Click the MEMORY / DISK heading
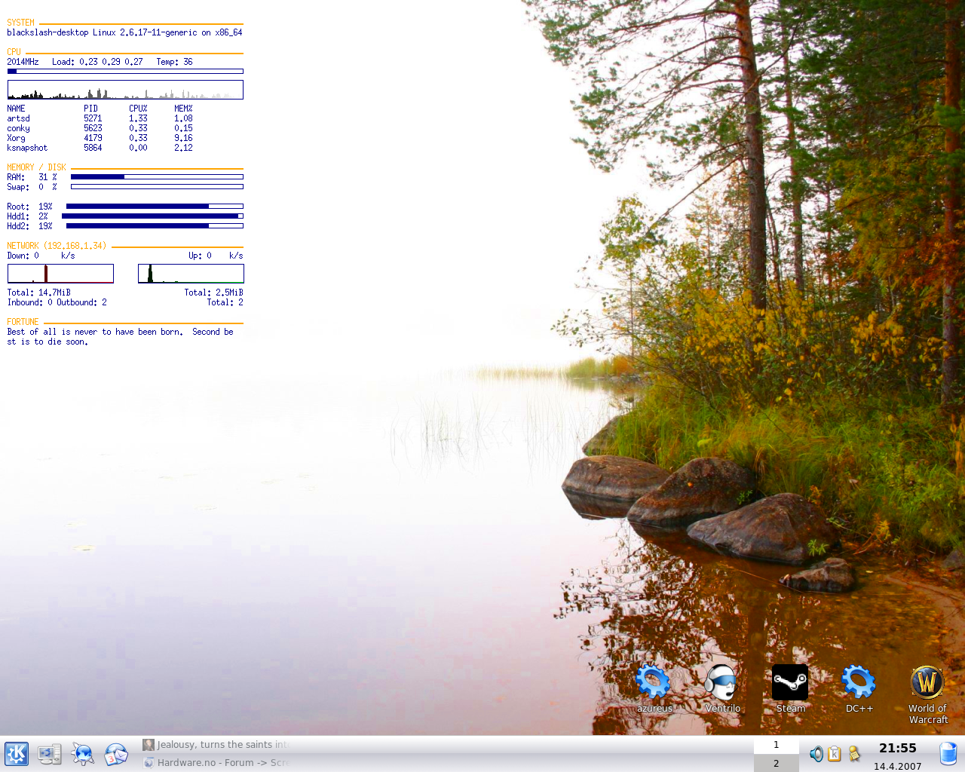The width and height of the screenshot is (965, 772). coord(36,167)
